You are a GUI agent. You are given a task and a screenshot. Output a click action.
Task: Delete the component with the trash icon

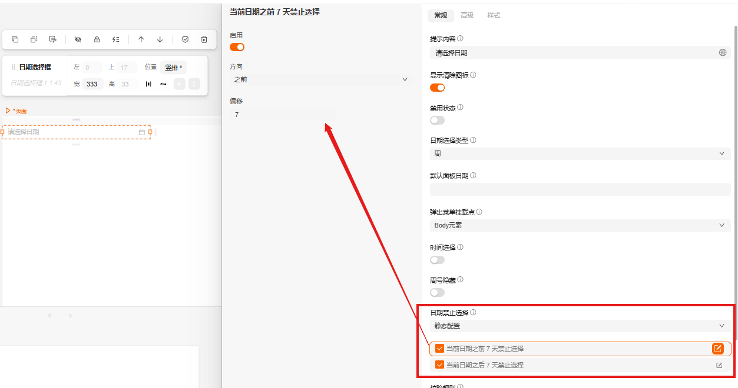[204, 39]
